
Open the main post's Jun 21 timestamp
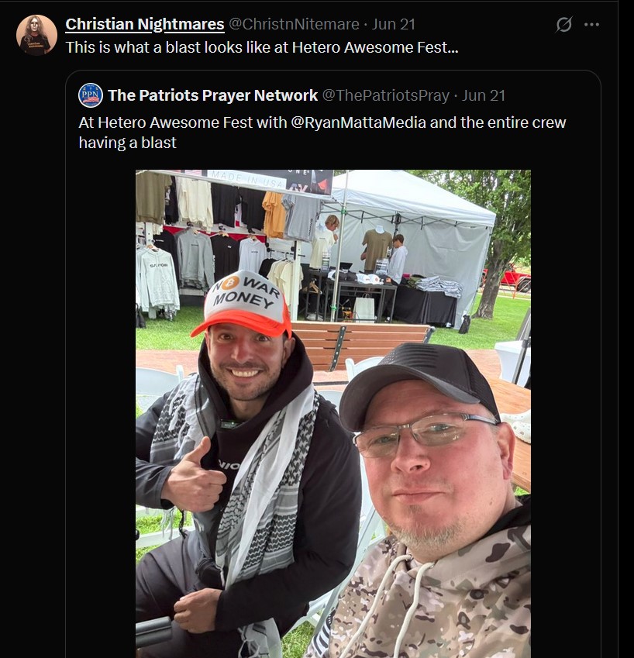[394, 24]
